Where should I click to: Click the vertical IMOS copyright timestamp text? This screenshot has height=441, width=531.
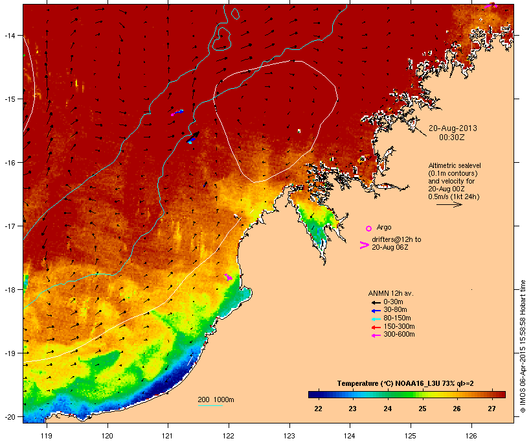pos(523,346)
